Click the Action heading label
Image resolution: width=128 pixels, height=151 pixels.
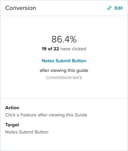coord(12,108)
